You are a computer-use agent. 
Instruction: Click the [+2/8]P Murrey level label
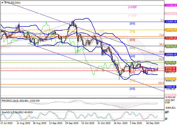click(132, 7)
